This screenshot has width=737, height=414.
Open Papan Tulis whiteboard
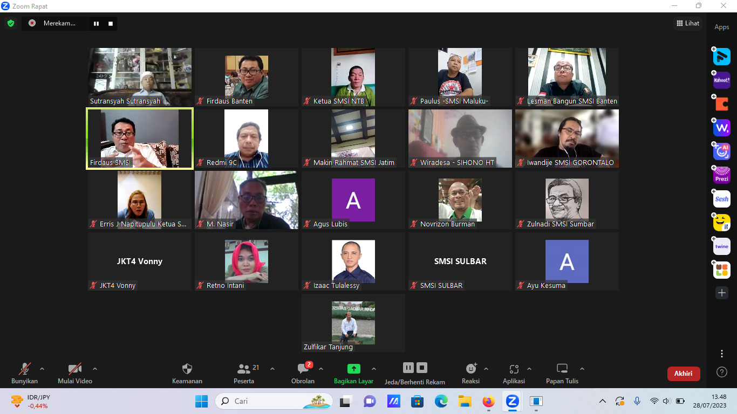(x=561, y=372)
